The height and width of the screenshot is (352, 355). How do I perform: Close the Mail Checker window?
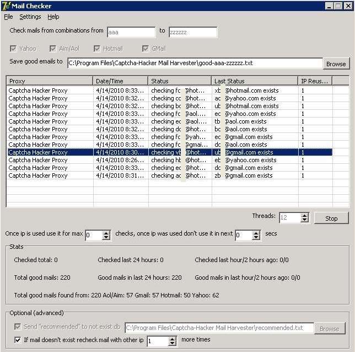pos(348,6)
